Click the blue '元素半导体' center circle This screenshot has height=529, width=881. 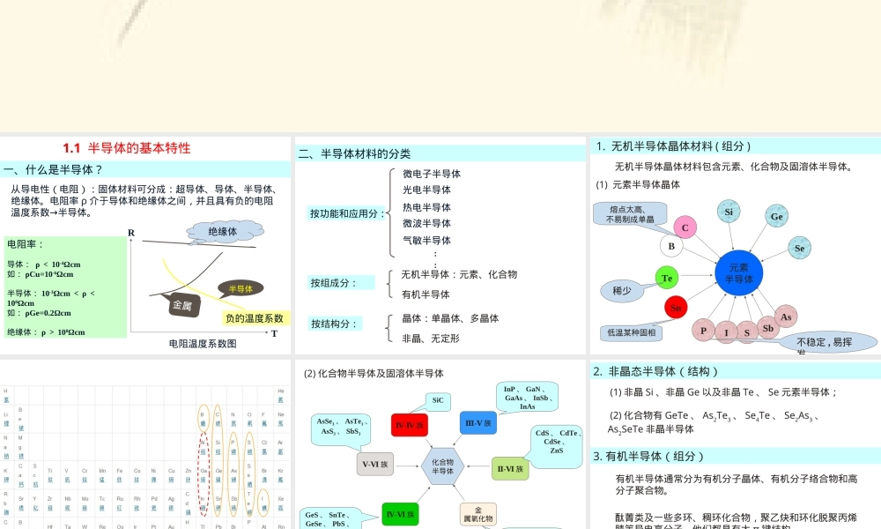739,273
